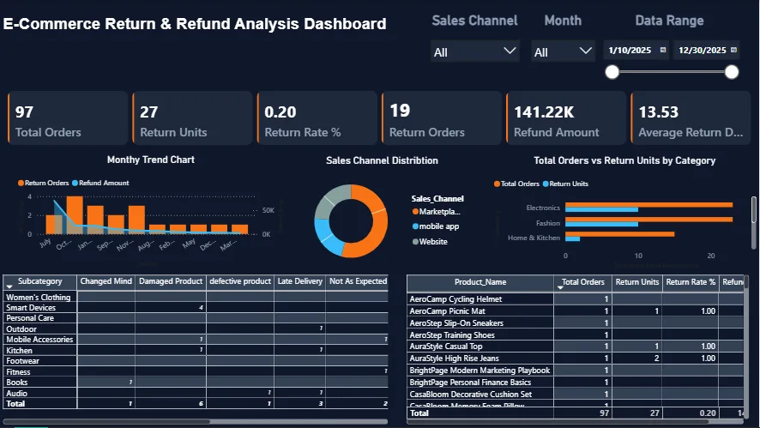Image resolution: width=760 pixels, height=428 pixels.
Task: Select AuraStyle Casual Top row
Action: [x=576, y=346]
